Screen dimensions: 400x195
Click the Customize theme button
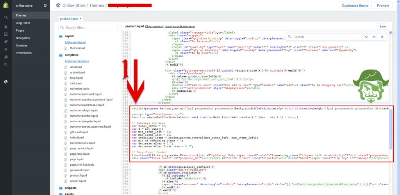tap(355, 5)
